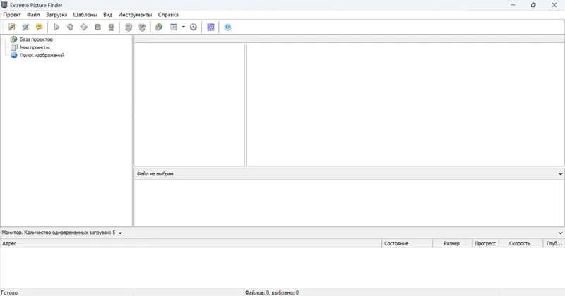
Task: Open the Шаблоны menu
Action: click(x=85, y=15)
